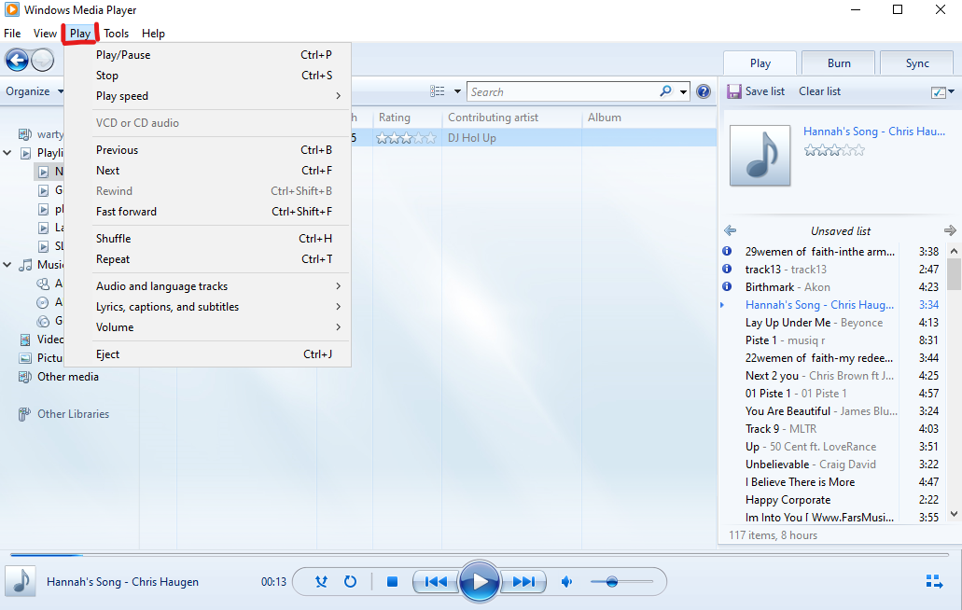Open the View options dropdown arrow
This screenshot has width=962, height=610.
pyautogui.click(x=457, y=91)
